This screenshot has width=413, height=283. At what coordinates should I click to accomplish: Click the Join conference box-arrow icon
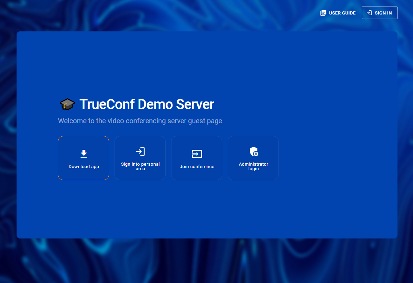point(197,154)
